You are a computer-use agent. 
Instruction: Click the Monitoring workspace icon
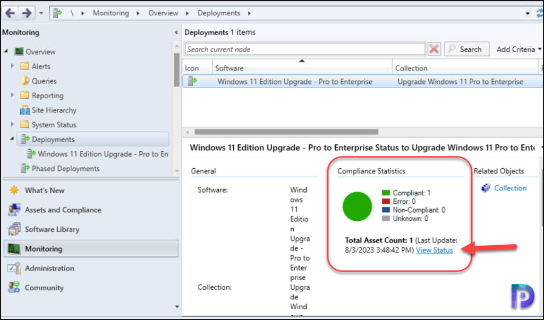[x=14, y=248]
